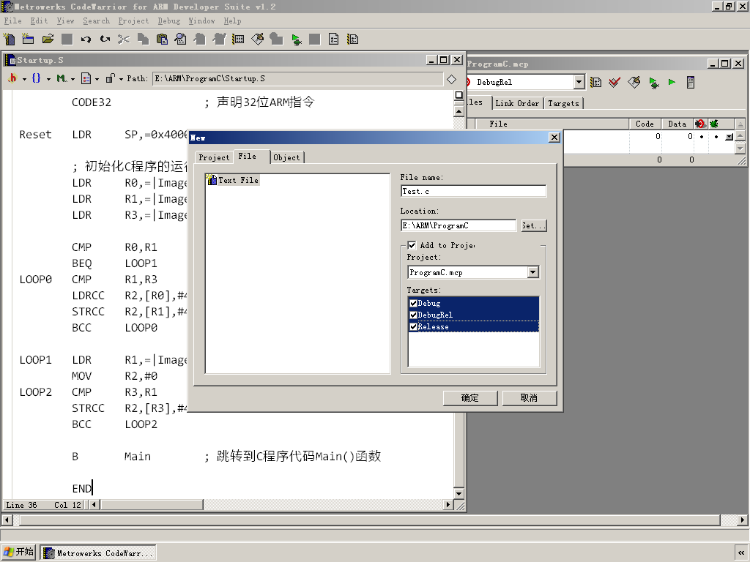Image resolution: width=750 pixels, height=562 pixels.
Task: Switch to the Link Order tab
Action: [x=517, y=103]
